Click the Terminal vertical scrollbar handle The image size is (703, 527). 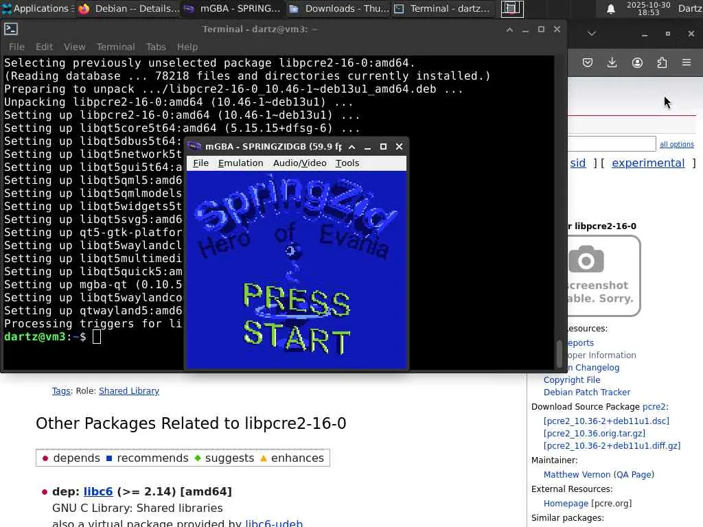coord(559,353)
